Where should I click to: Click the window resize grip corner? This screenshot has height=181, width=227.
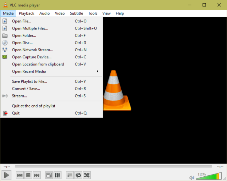point(225,179)
